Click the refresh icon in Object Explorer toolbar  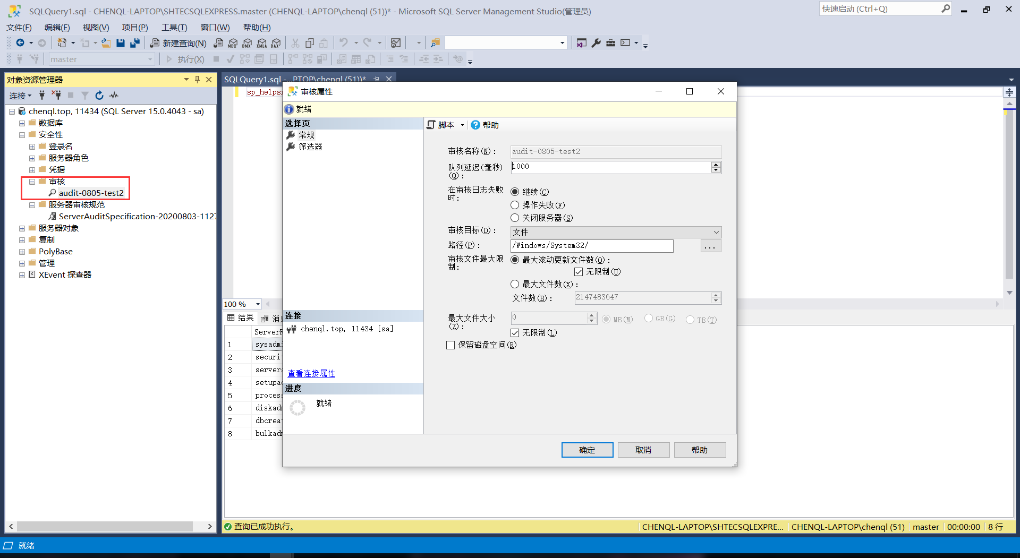click(x=99, y=96)
